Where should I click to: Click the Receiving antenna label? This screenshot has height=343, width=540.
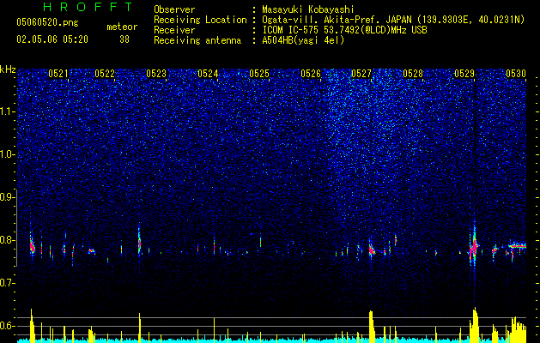point(197,40)
